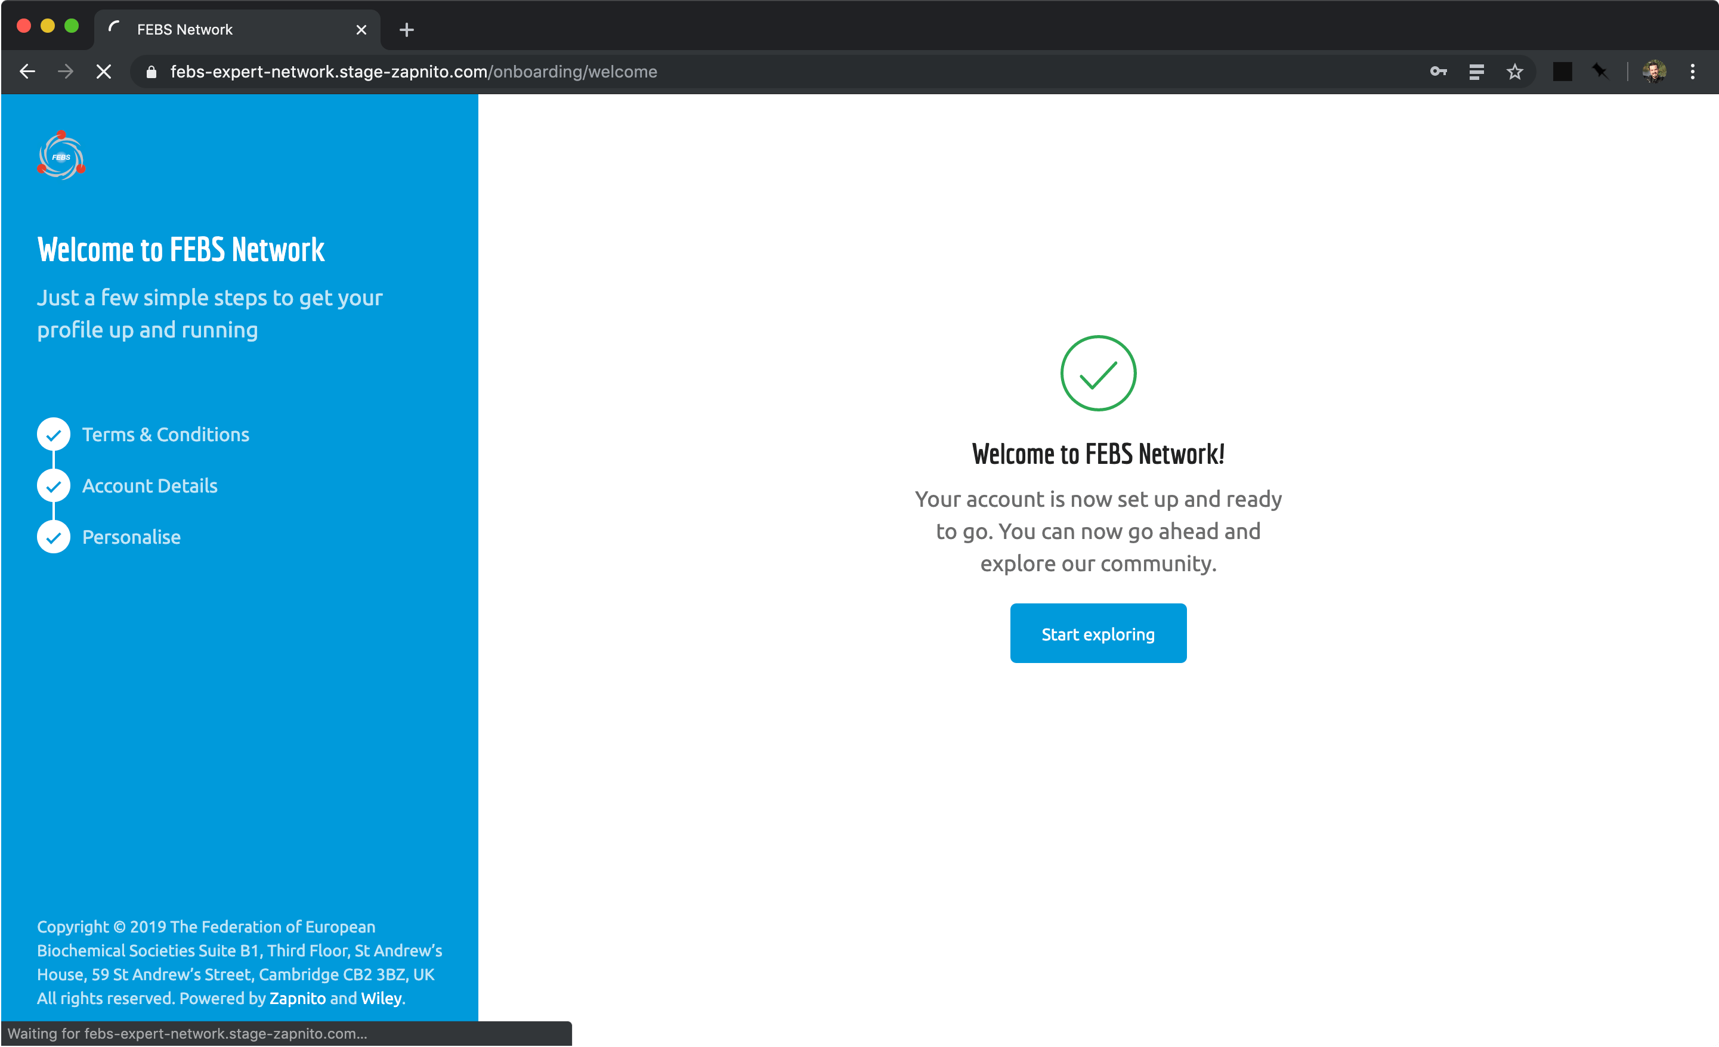The width and height of the screenshot is (1719, 1047).
Task: Bookmark this page using the star icon
Action: tap(1515, 72)
